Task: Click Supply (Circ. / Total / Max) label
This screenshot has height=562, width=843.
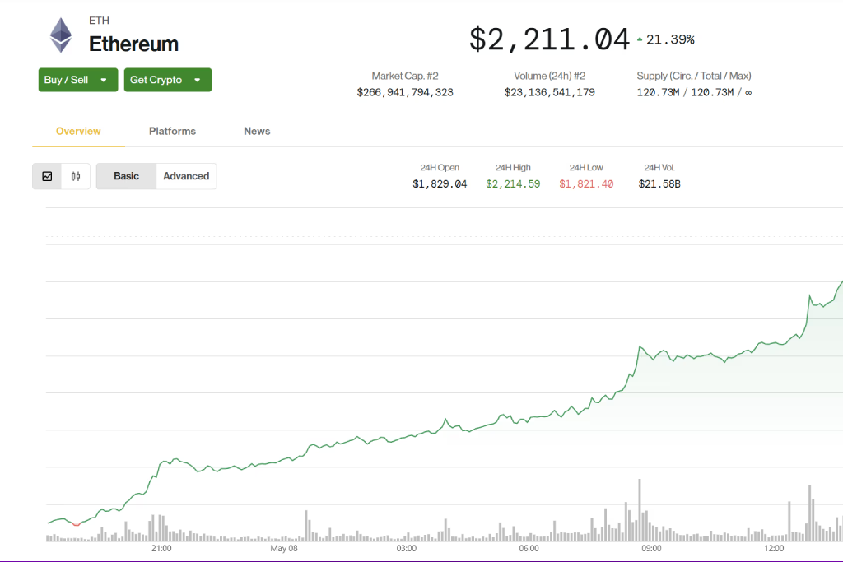Action: (x=693, y=76)
